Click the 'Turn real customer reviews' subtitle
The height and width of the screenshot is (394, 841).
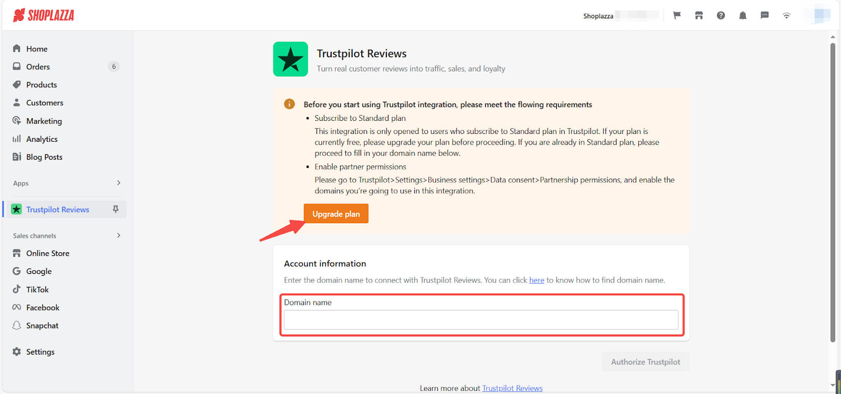click(x=411, y=69)
